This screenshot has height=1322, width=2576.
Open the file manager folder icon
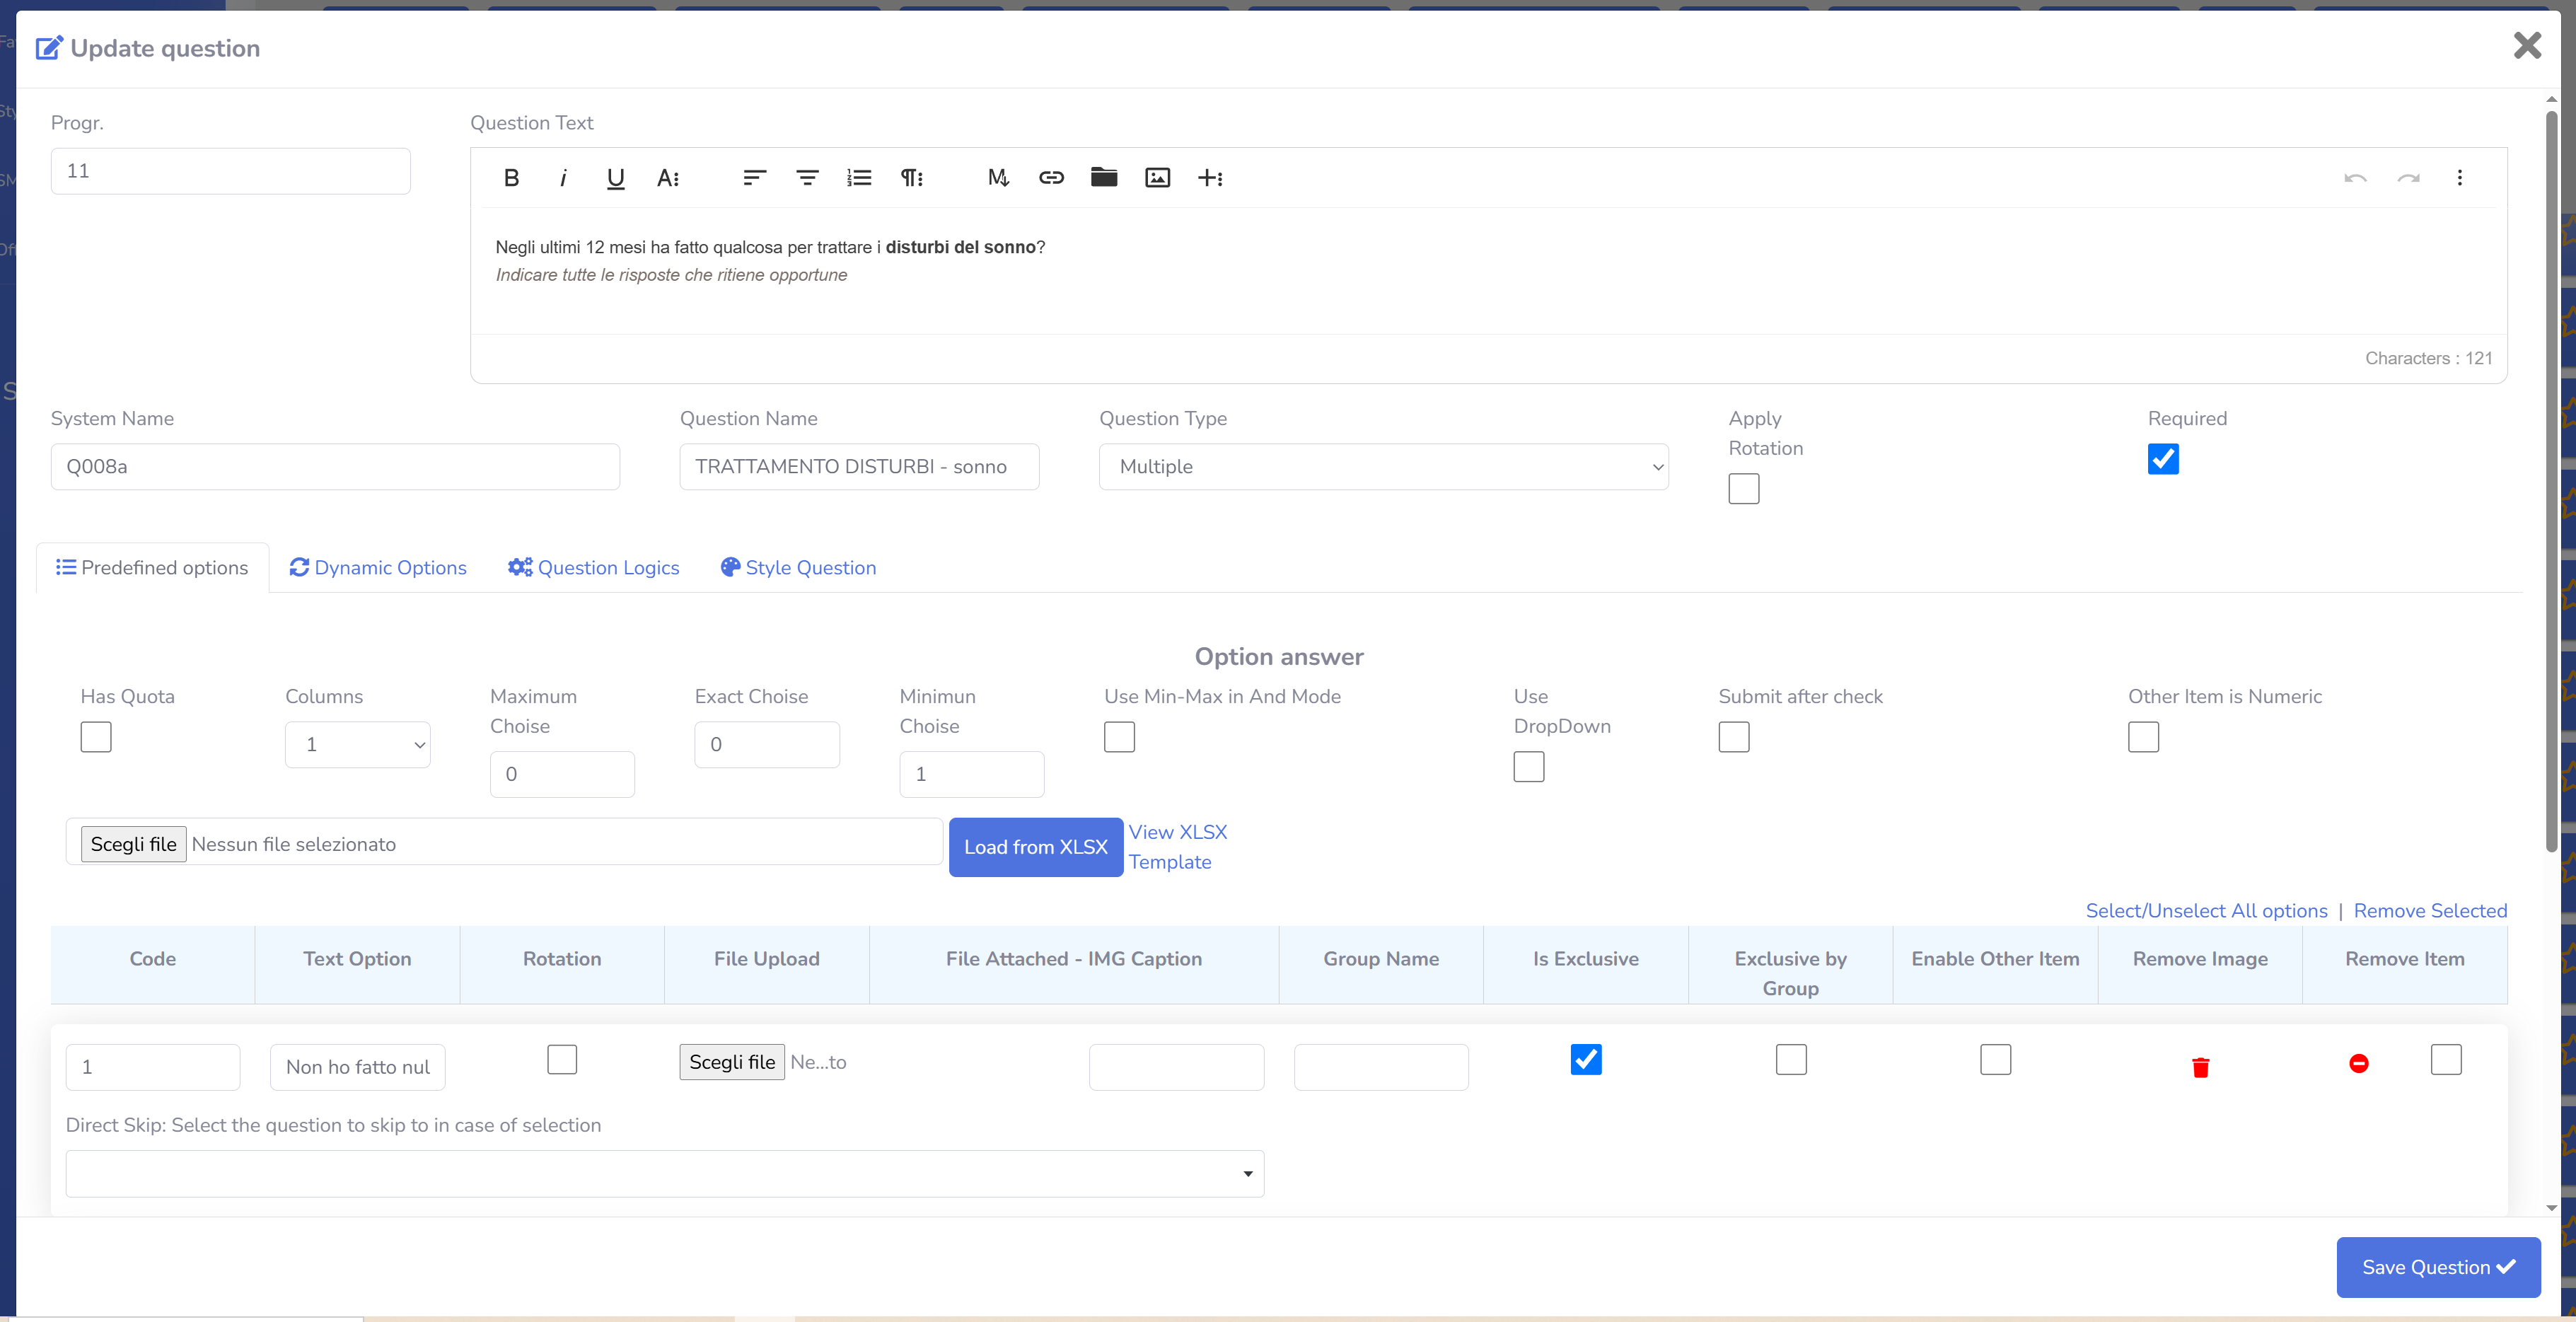(x=1104, y=178)
